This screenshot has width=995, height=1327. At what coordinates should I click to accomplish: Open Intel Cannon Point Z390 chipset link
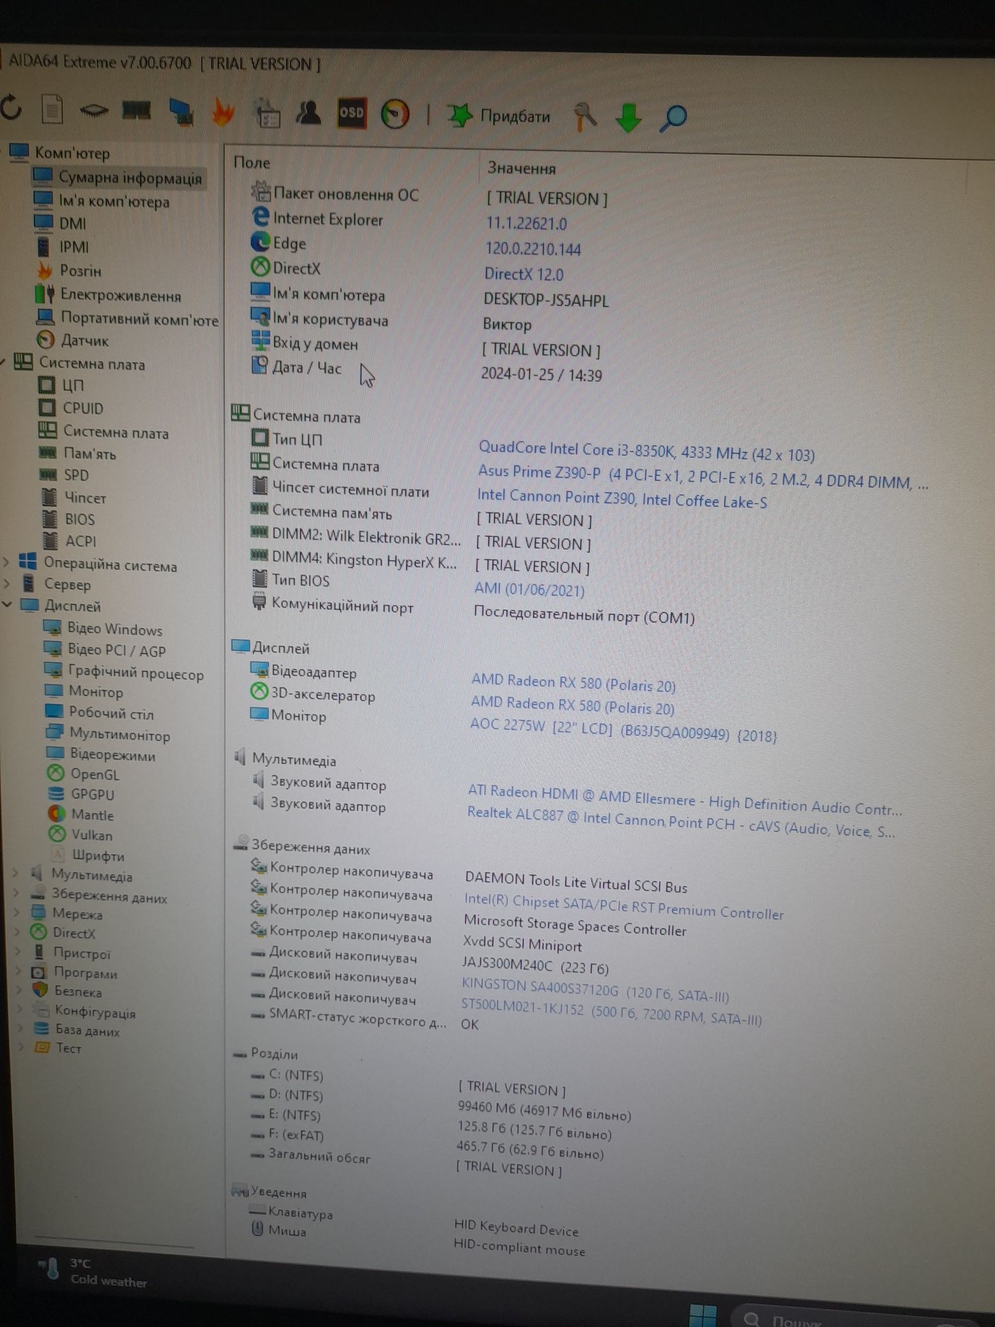click(622, 499)
